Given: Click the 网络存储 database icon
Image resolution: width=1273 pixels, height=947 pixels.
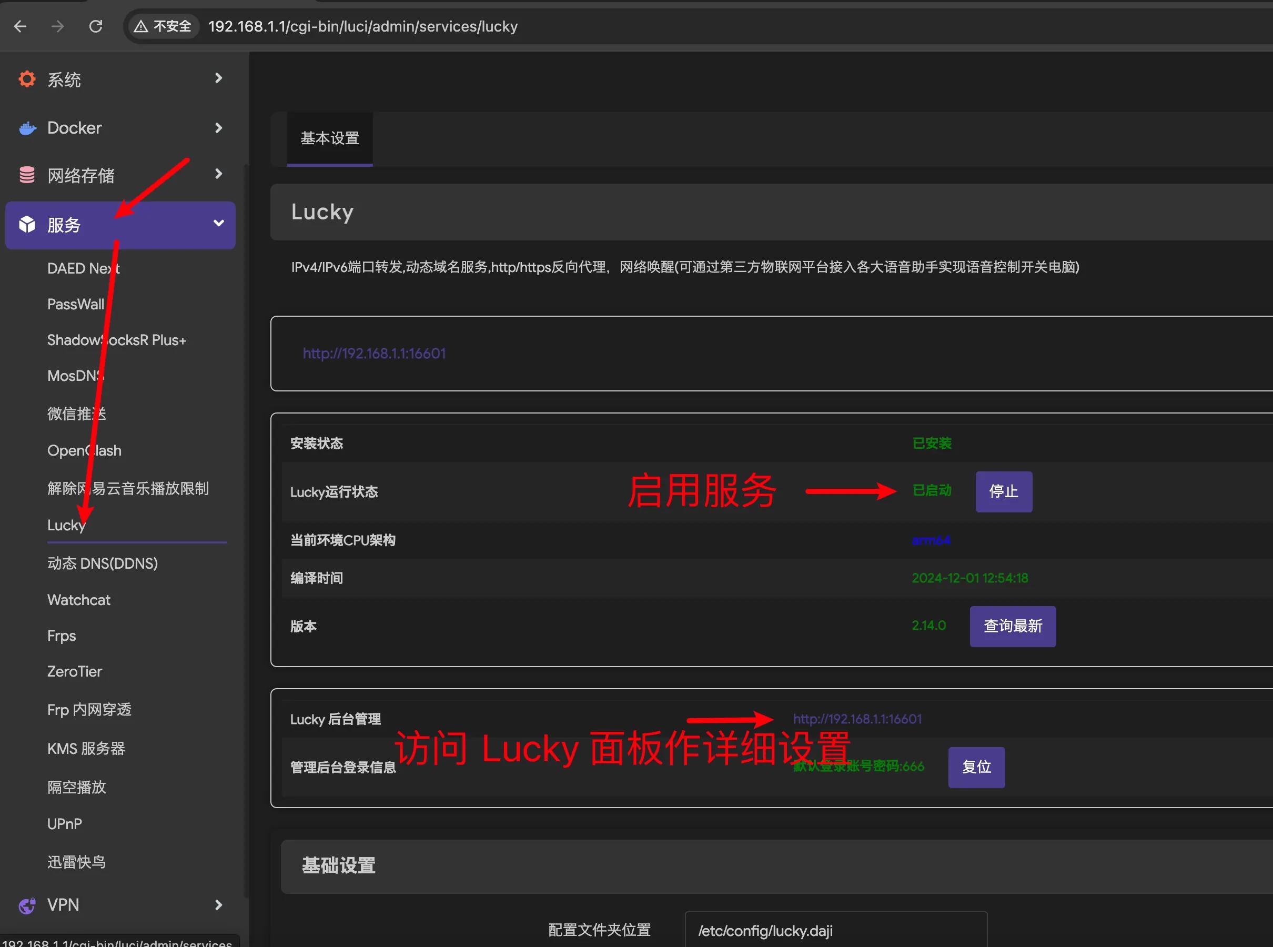Looking at the screenshot, I should 27,175.
